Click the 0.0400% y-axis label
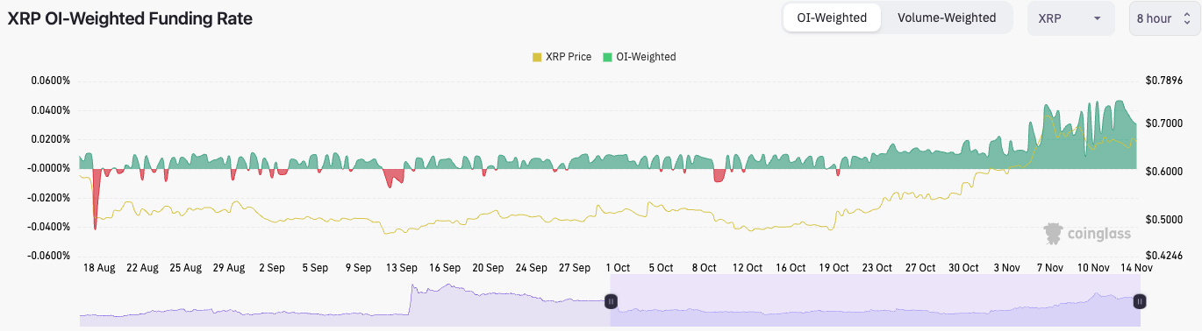Viewport: 1202px width, 331px height. (x=51, y=110)
